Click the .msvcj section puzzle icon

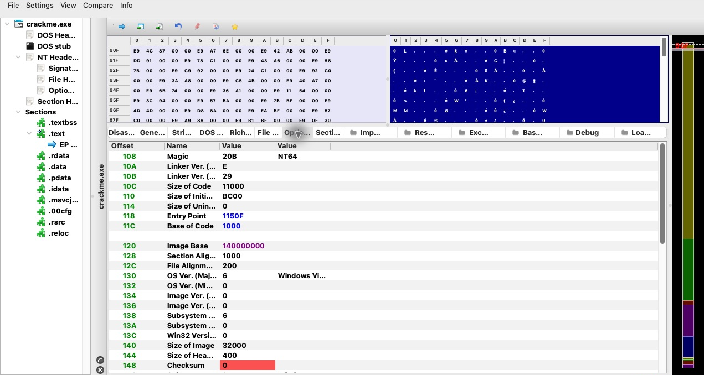[x=40, y=200]
